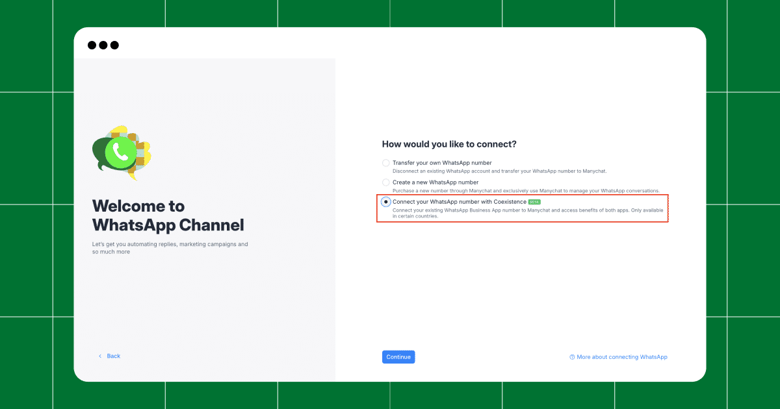The image size is (780, 409).
Task: Select the Create a new WhatsApp number radio
Action: point(386,182)
